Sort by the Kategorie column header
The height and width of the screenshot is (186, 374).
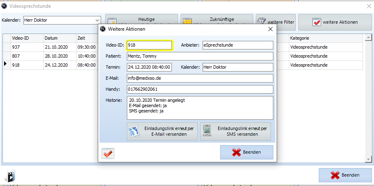click(325, 38)
